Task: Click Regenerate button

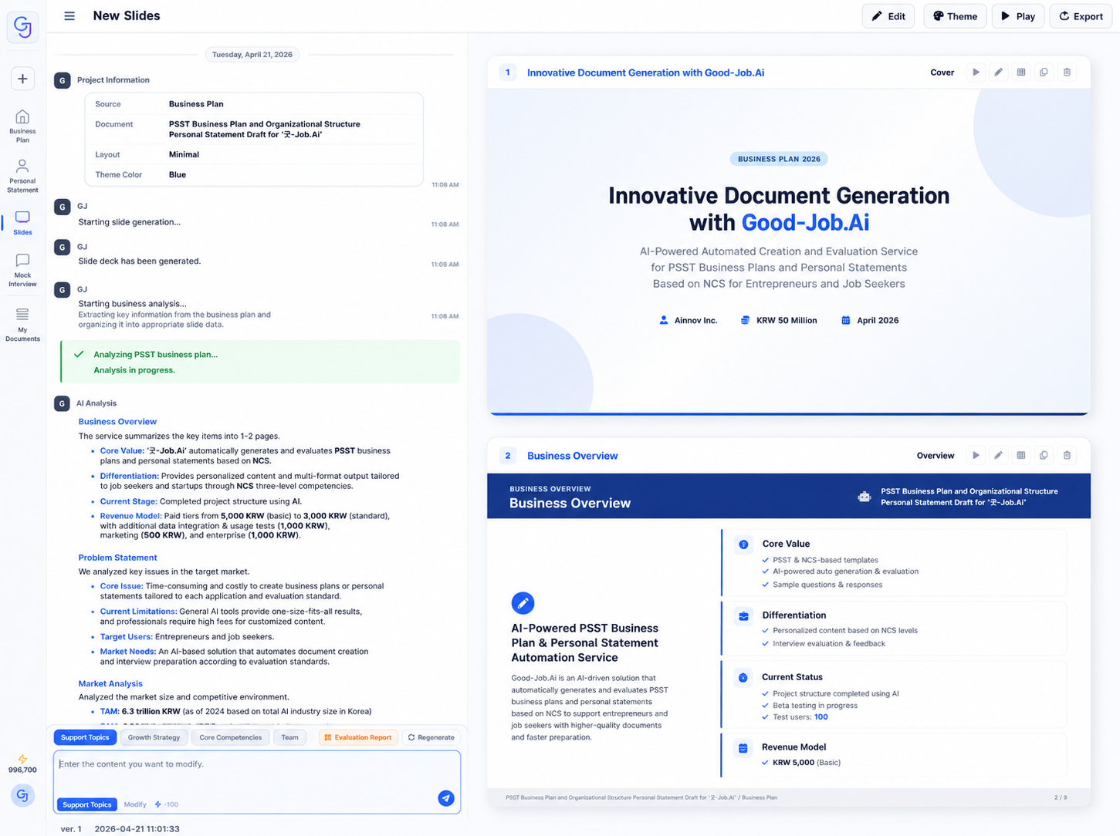Action: click(431, 737)
